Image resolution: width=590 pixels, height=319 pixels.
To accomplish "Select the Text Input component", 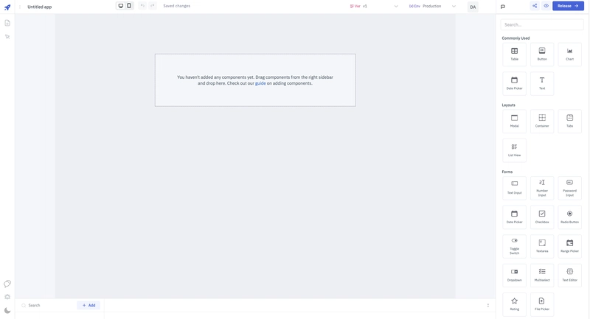I will [514, 188].
